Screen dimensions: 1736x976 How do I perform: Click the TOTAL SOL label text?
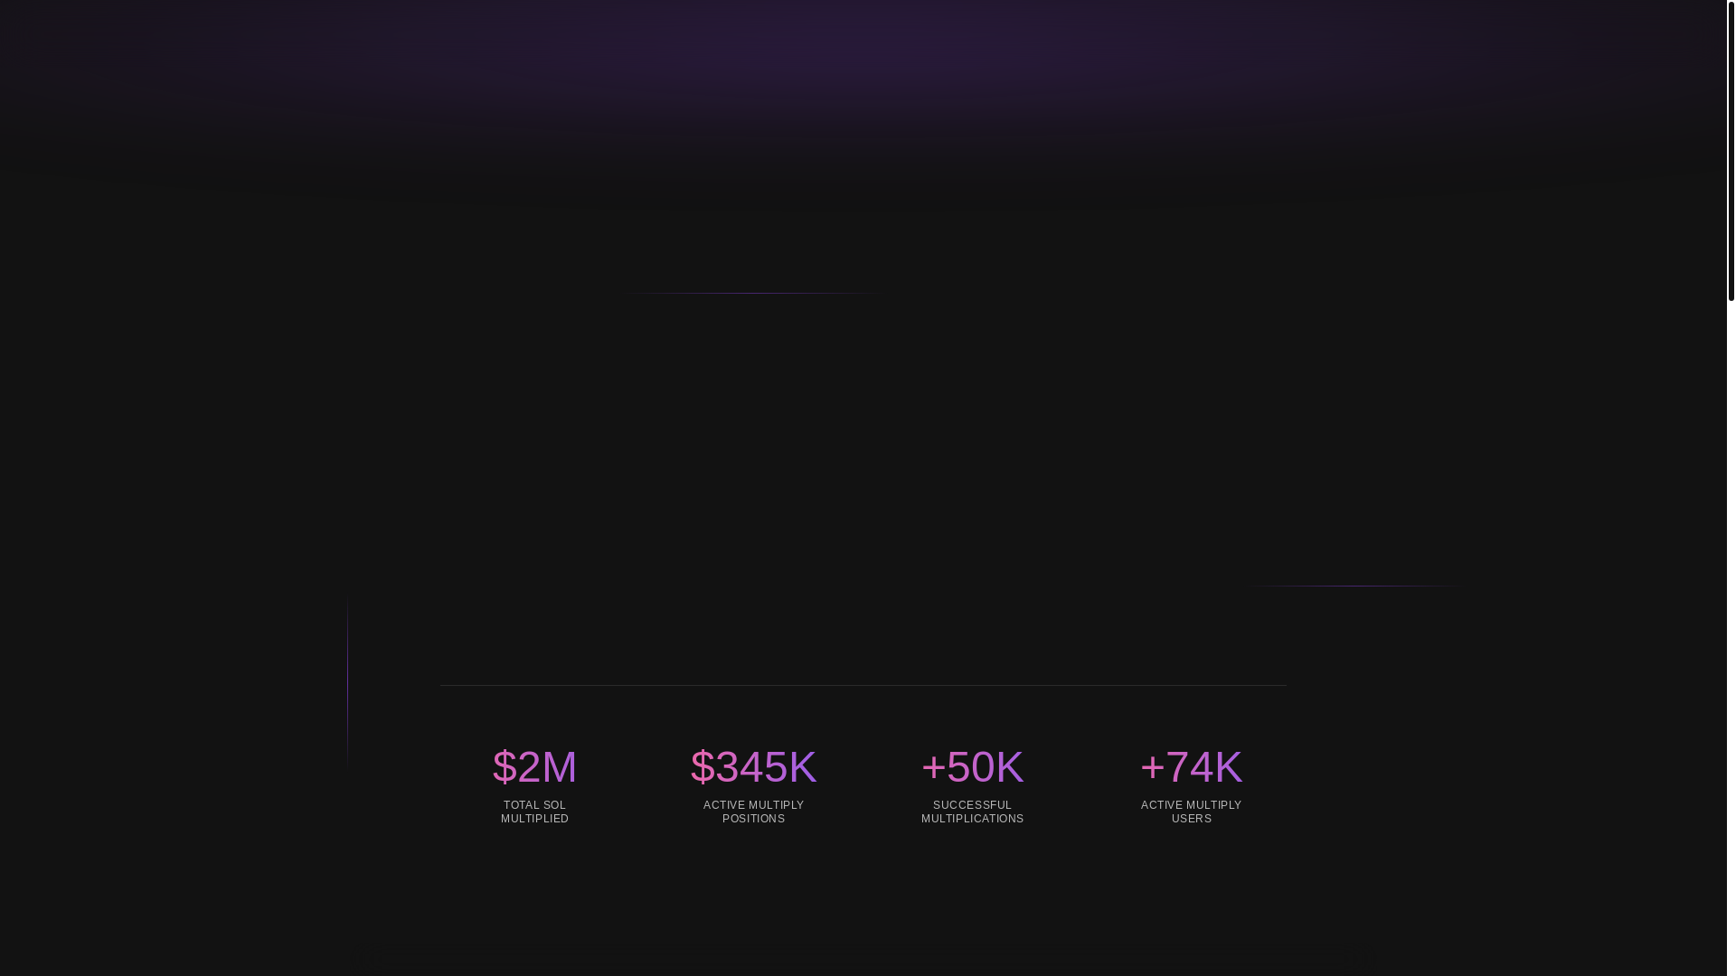(x=534, y=805)
